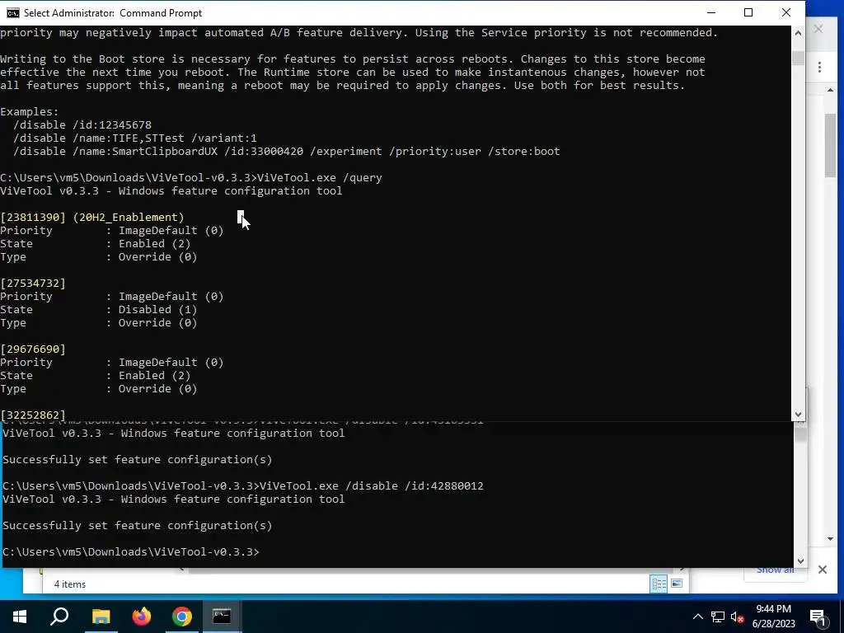Click (20H2_Enablement) feature name
The height and width of the screenshot is (633, 844).
pyautogui.click(x=128, y=217)
